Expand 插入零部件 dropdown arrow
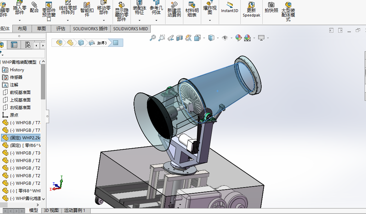Image resolution: width=366 pixels, height=214 pixels. pos(20,20)
